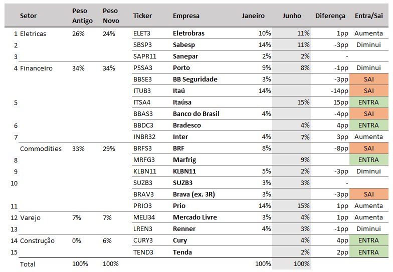Select the Setor column header
This screenshot has height=272, width=393.
click(x=28, y=16)
